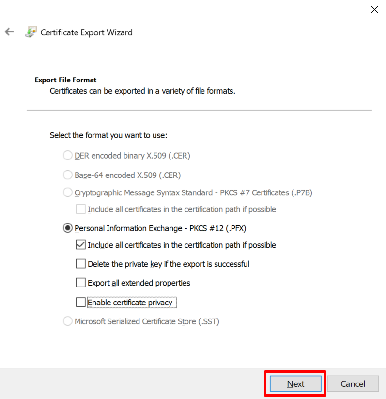Uncheck PFX include all certificates checkbox
Image resolution: width=386 pixels, height=399 pixels.
(x=80, y=245)
